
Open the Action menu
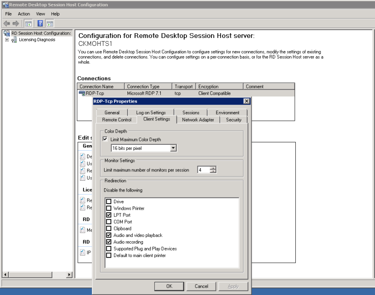click(24, 14)
